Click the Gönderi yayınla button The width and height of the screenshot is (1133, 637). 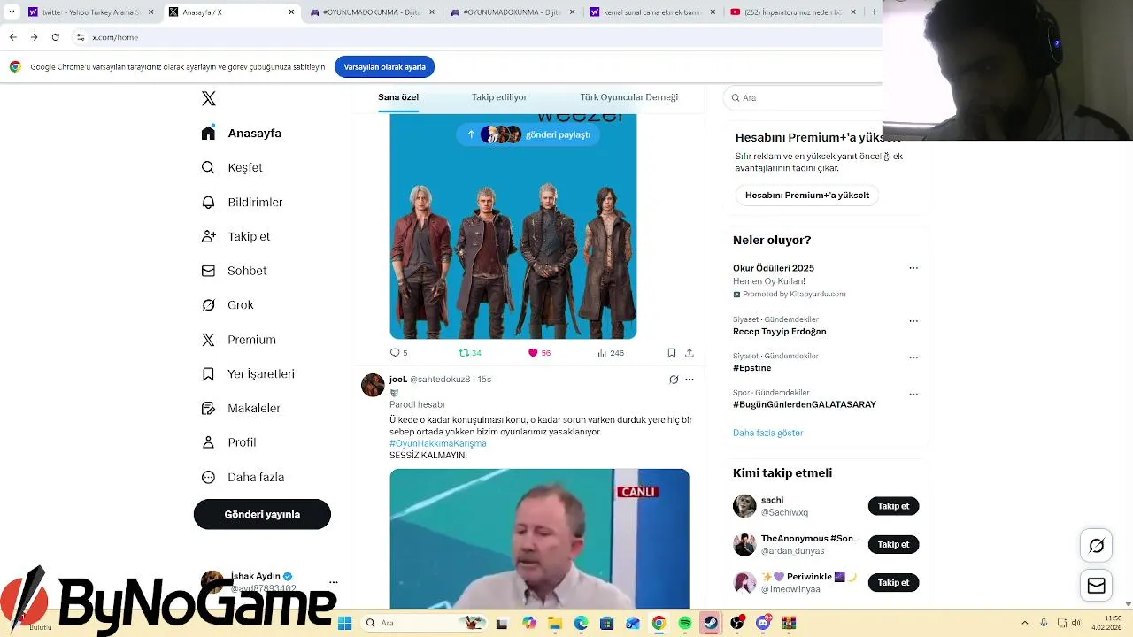tap(262, 514)
